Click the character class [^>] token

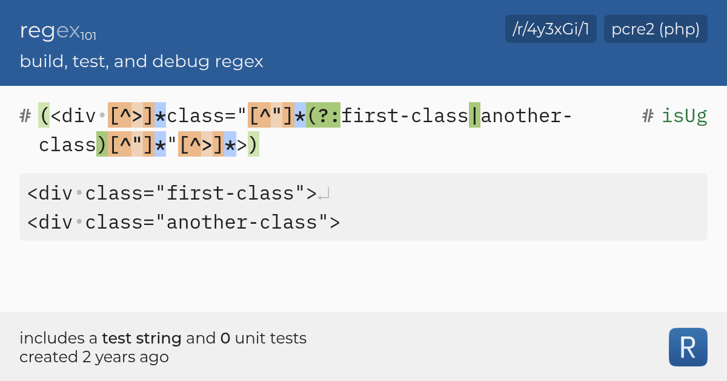click(130, 116)
